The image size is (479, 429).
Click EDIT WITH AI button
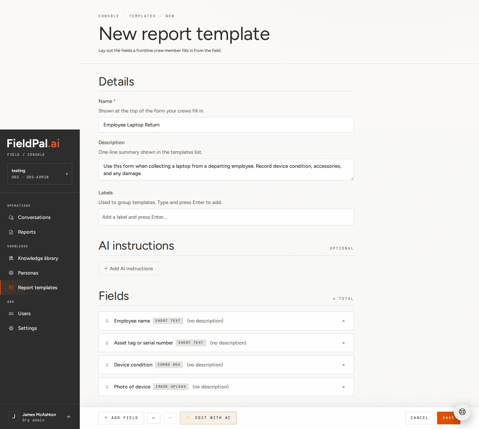[208, 418]
